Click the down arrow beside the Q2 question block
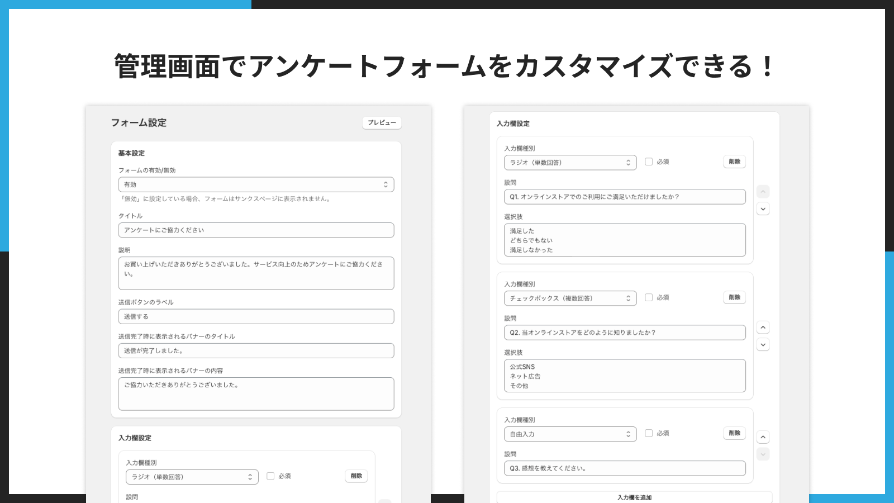894x503 pixels. pyautogui.click(x=763, y=344)
